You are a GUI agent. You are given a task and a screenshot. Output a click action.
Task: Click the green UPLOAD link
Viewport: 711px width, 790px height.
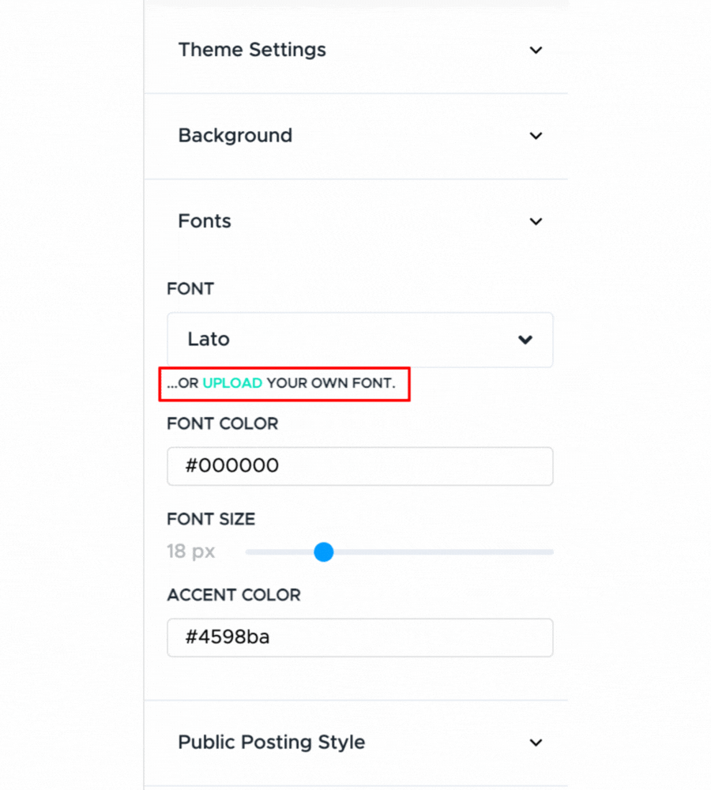point(232,384)
